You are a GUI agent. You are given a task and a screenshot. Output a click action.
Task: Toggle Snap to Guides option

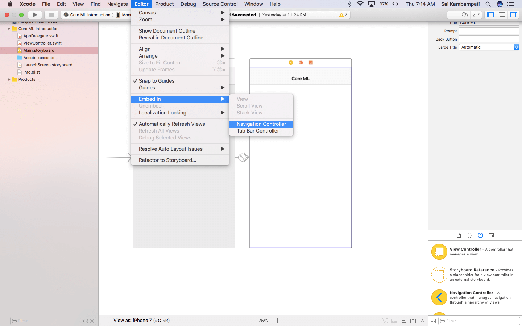tap(157, 81)
